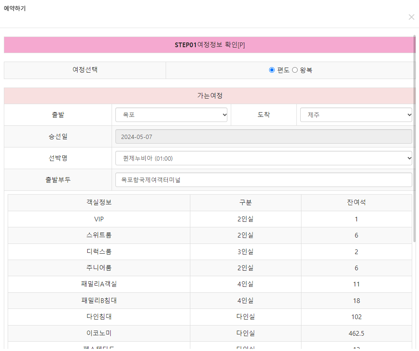Click the 승선일 date field showing 2024-05-07
This screenshot has height=351, width=419.
point(264,136)
